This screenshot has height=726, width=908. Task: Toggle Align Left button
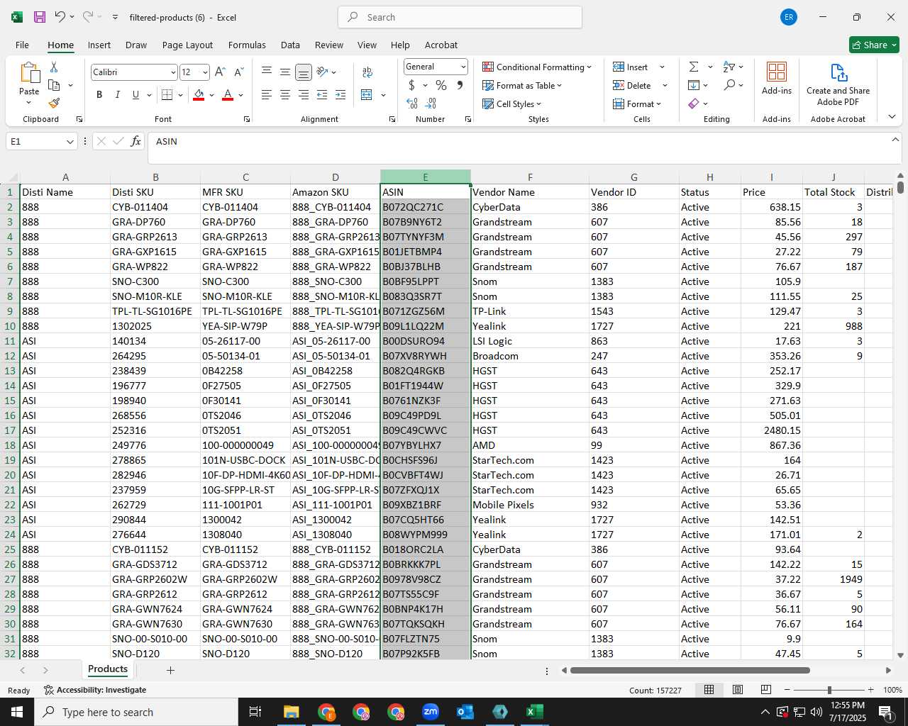(x=267, y=94)
